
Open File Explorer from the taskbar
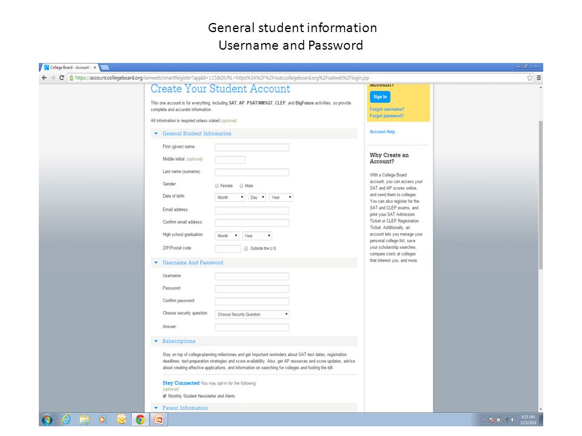pos(85,420)
